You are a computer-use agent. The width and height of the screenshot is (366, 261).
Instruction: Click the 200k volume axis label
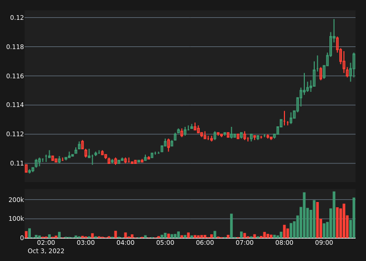(16, 200)
